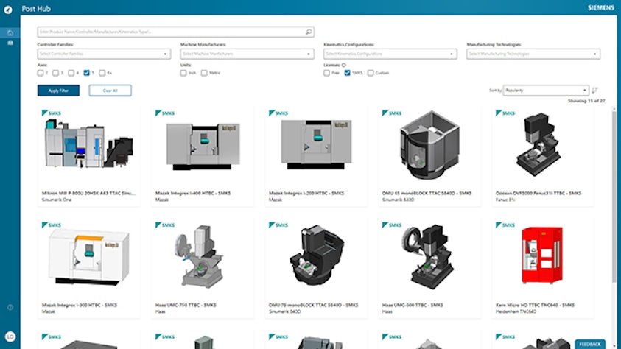The height and width of the screenshot is (349, 621).
Task: Click 'Haas' under Haas UMC-750 card
Action: pos(161,311)
